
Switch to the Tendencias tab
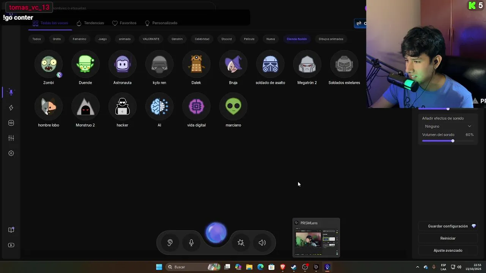point(90,23)
